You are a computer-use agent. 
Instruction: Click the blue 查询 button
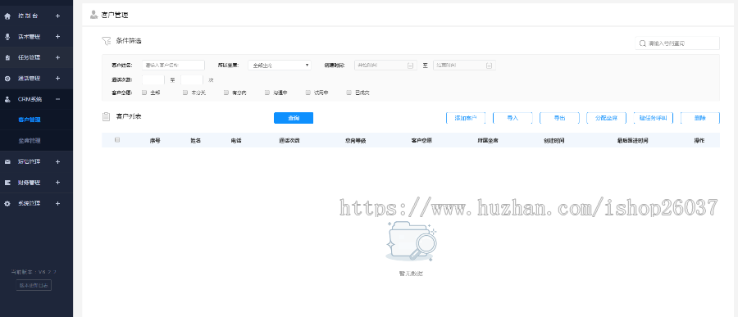coord(294,118)
